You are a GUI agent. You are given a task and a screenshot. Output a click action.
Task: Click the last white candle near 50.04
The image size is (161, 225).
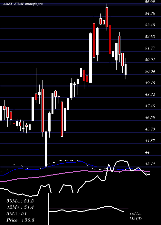pos(126,70)
